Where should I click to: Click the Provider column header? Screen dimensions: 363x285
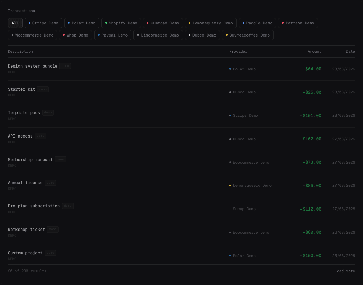point(238,51)
